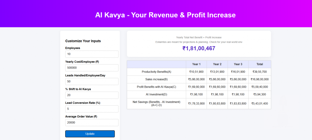This screenshot has height=140, width=312.
Task: Click the % Shift to AI Kavya field
Action: tap(92, 95)
